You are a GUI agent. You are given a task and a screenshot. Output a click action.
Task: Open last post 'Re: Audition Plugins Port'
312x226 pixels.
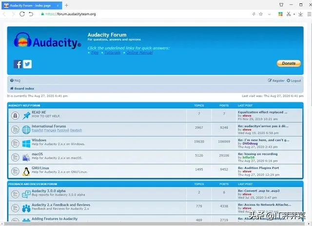click(258, 168)
